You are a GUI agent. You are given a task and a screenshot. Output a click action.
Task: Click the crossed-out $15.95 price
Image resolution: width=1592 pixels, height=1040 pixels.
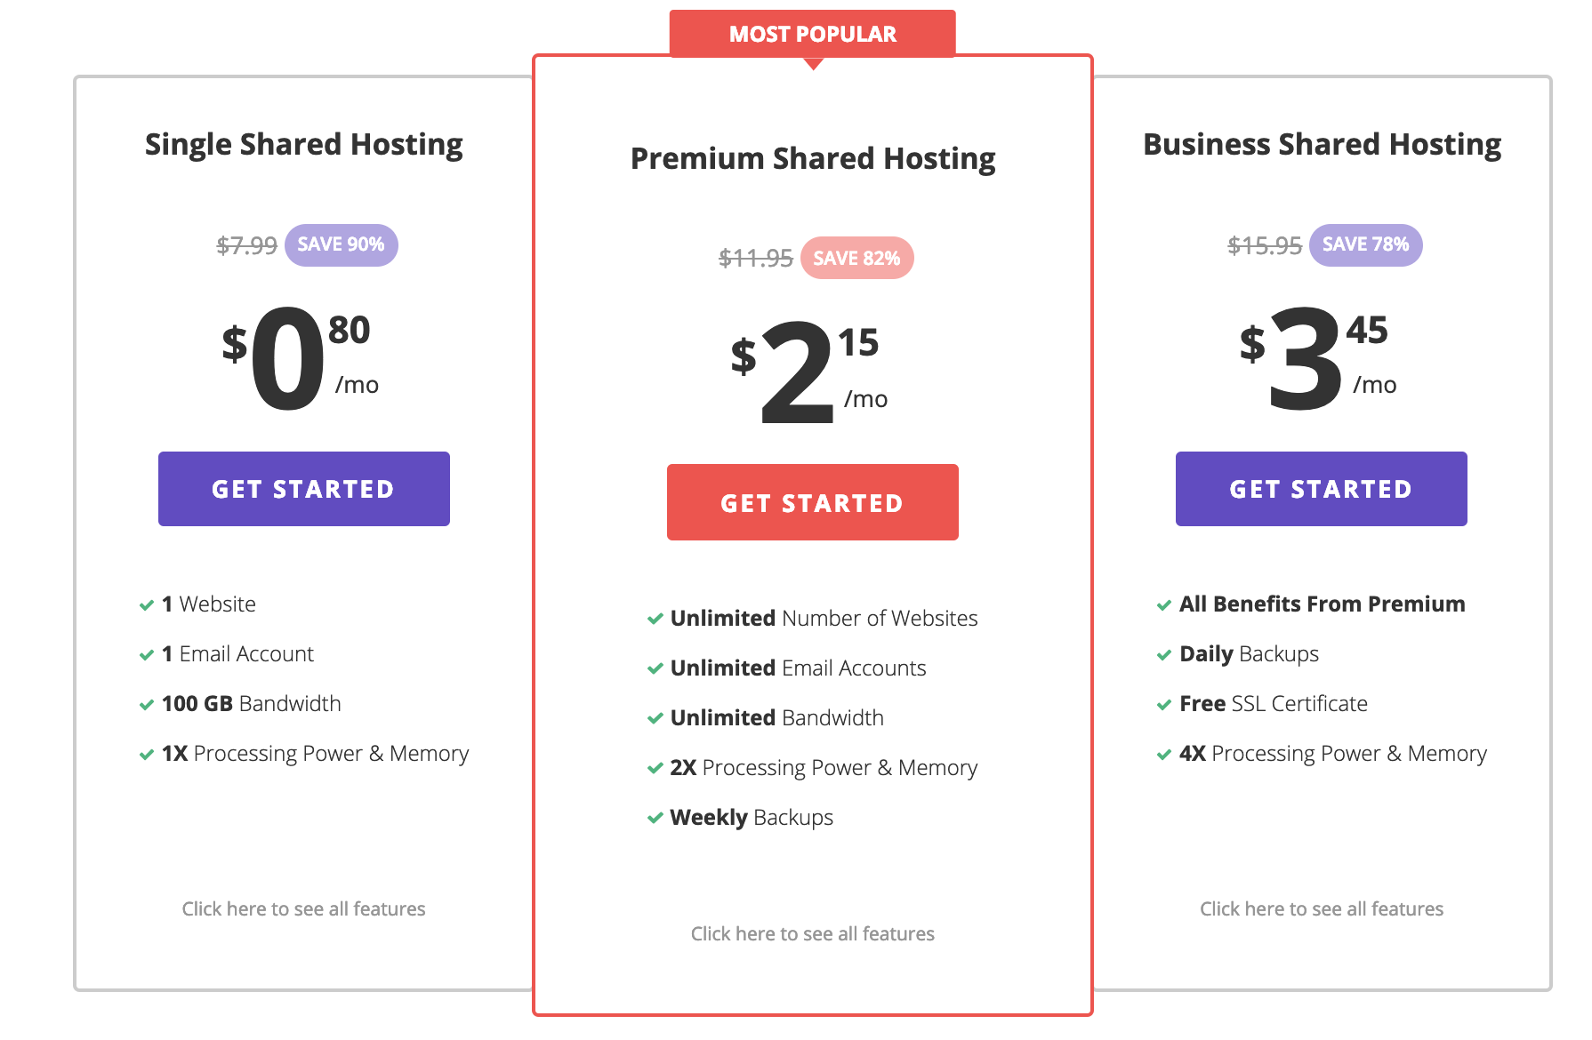(1264, 245)
